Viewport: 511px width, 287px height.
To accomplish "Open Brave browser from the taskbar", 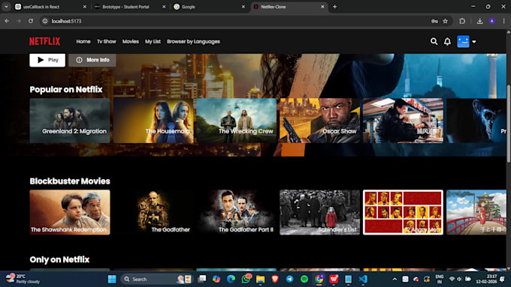I will coord(275,280).
